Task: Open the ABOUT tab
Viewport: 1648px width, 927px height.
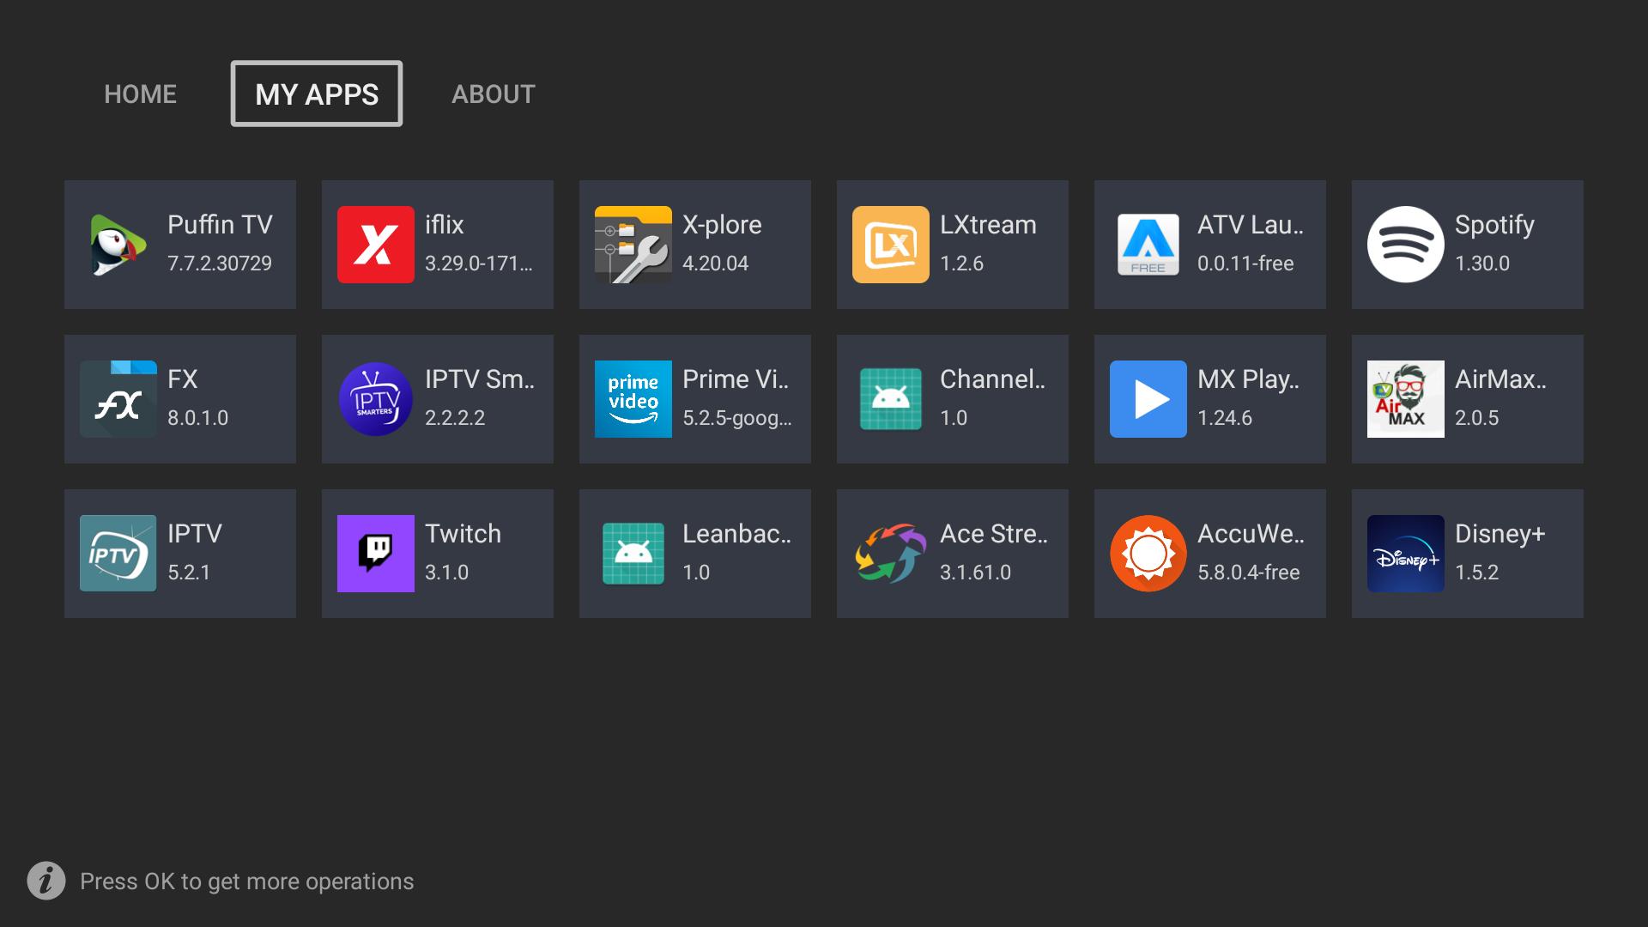Action: click(493, 94)
